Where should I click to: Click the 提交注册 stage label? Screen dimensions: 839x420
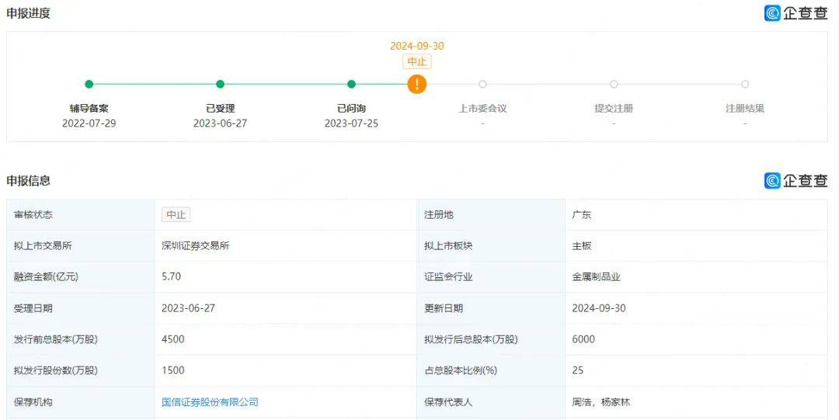tap(614, 108)
